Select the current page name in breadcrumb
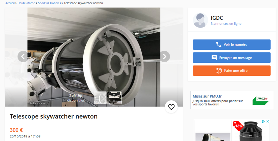The width and height of the screenshot is (278, 141). pyautogui.click(x=83, y=3)
